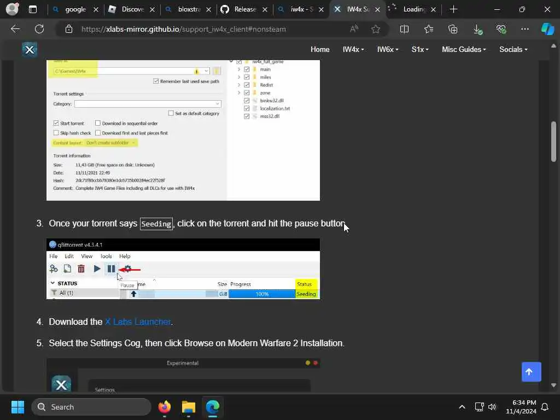Image resolution: width=560 pixels, height=420 pixels.
Task: Close the Loading tab
Action: pos(433,10)
